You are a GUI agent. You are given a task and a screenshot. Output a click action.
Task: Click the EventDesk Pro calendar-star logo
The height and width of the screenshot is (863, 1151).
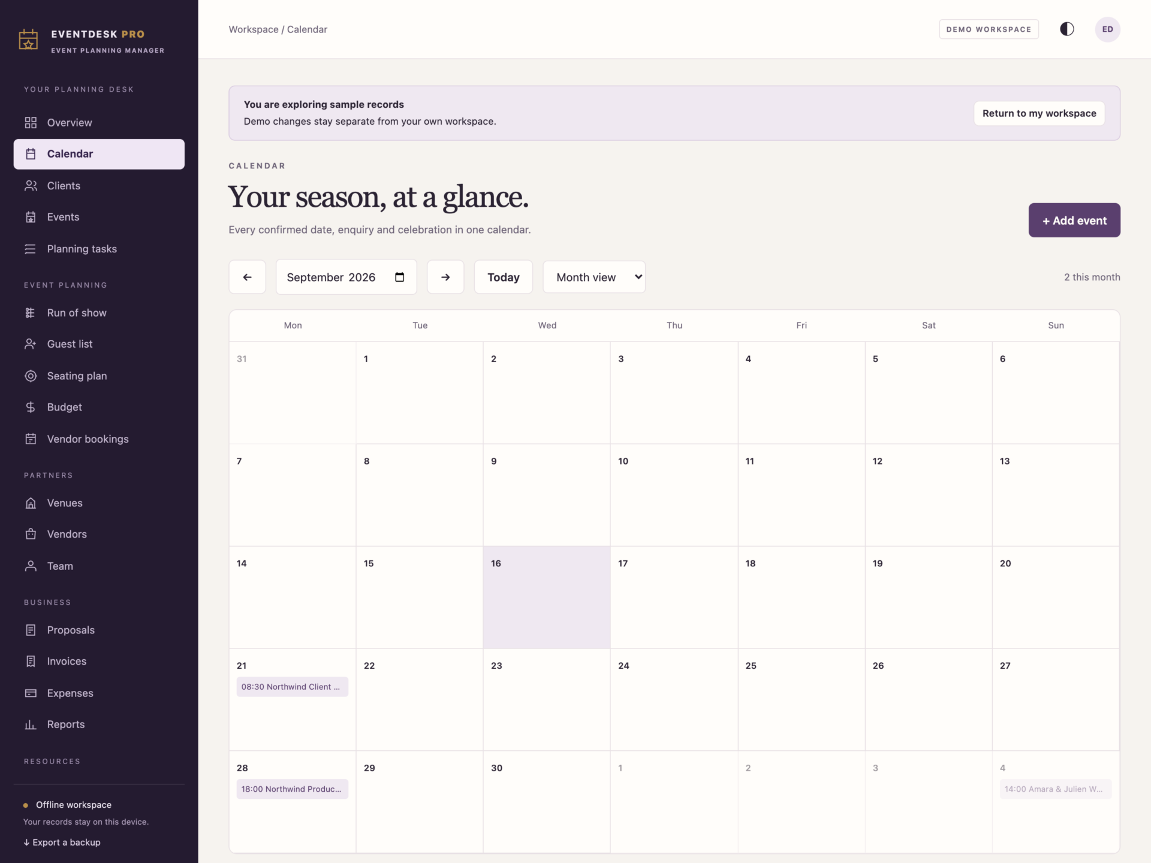28,40
